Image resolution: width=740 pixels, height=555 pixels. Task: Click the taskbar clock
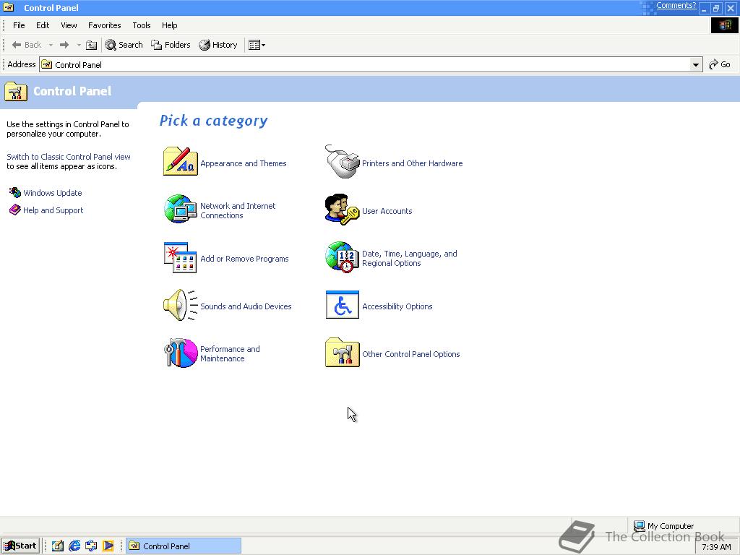pyautogui.click(x=716, y=547)
